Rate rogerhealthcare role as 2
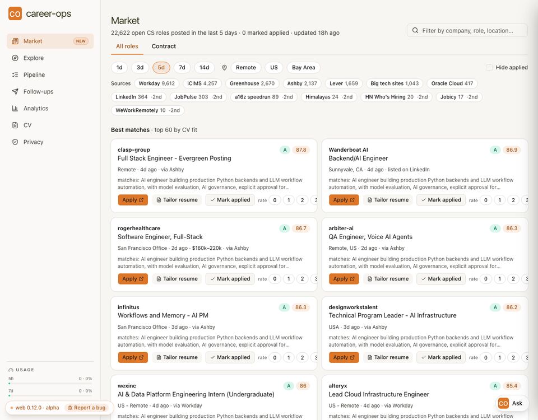 (302, 279)
